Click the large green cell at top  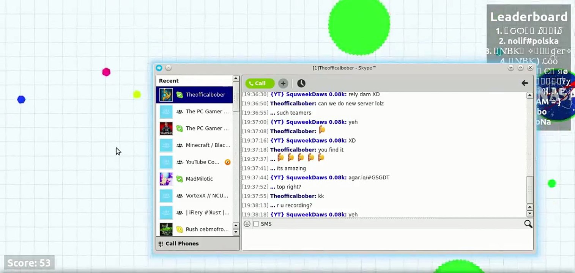(x=359, y=25)
